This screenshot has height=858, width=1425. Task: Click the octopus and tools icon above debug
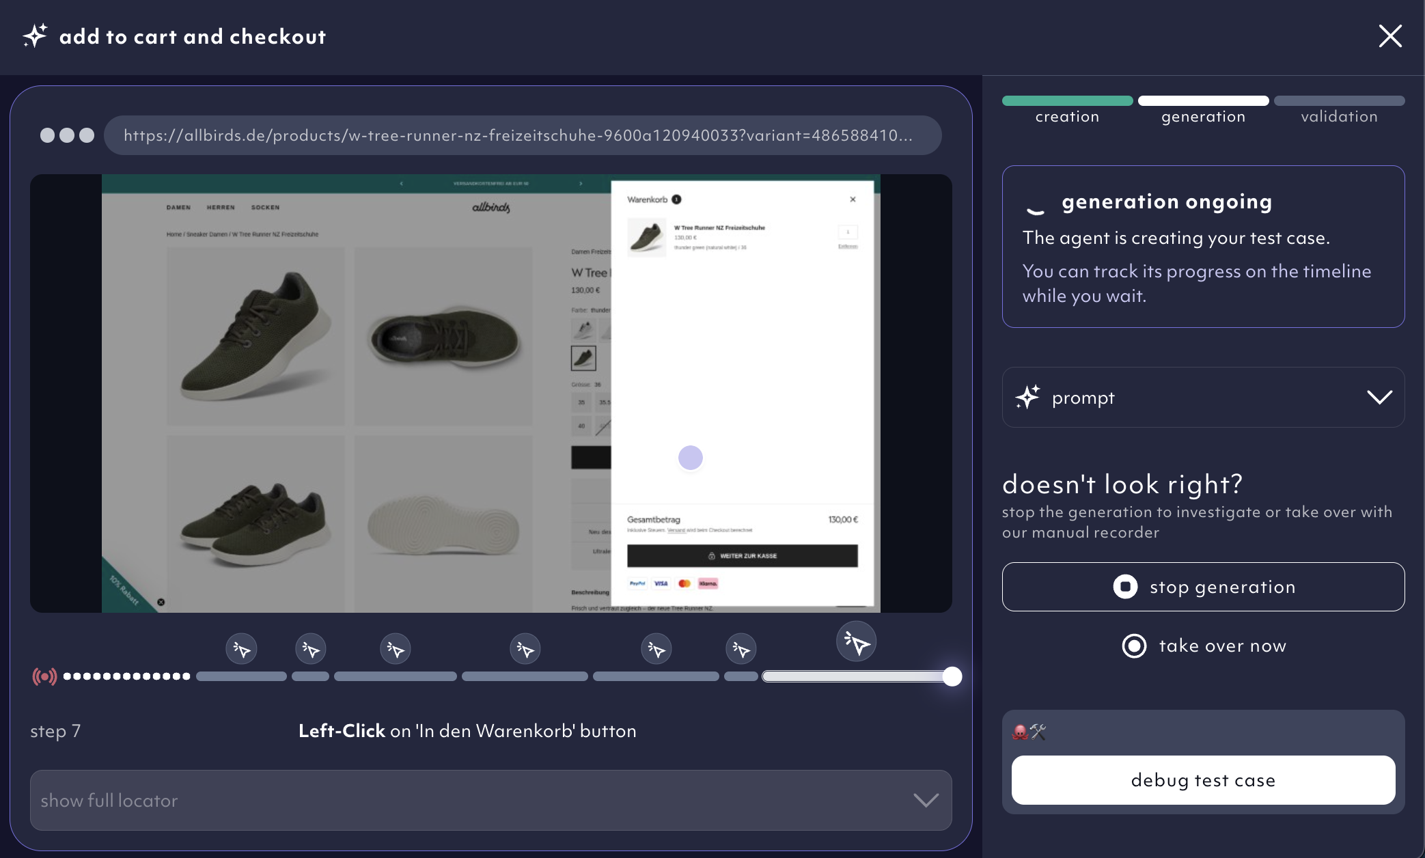tap(1029, 732)
